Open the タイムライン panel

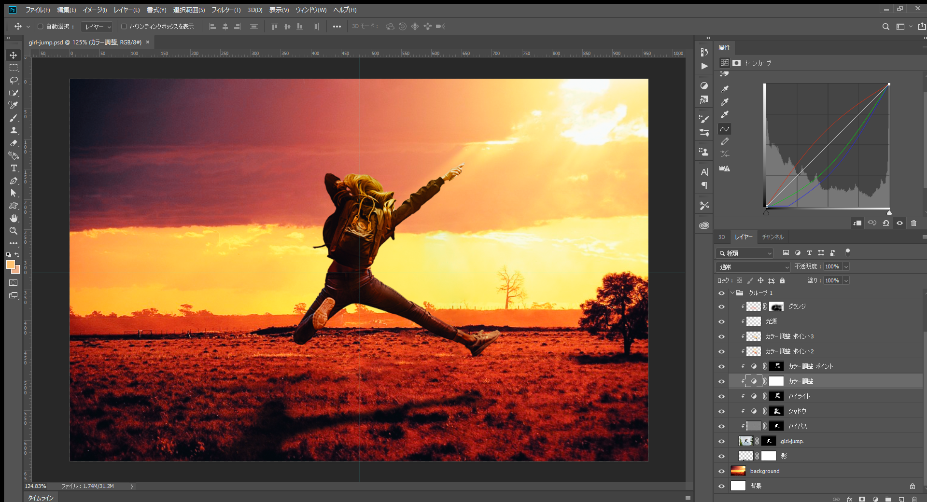click(41, 498)
